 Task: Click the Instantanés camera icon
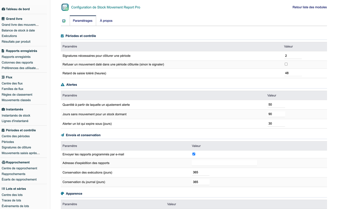(3, 109)
